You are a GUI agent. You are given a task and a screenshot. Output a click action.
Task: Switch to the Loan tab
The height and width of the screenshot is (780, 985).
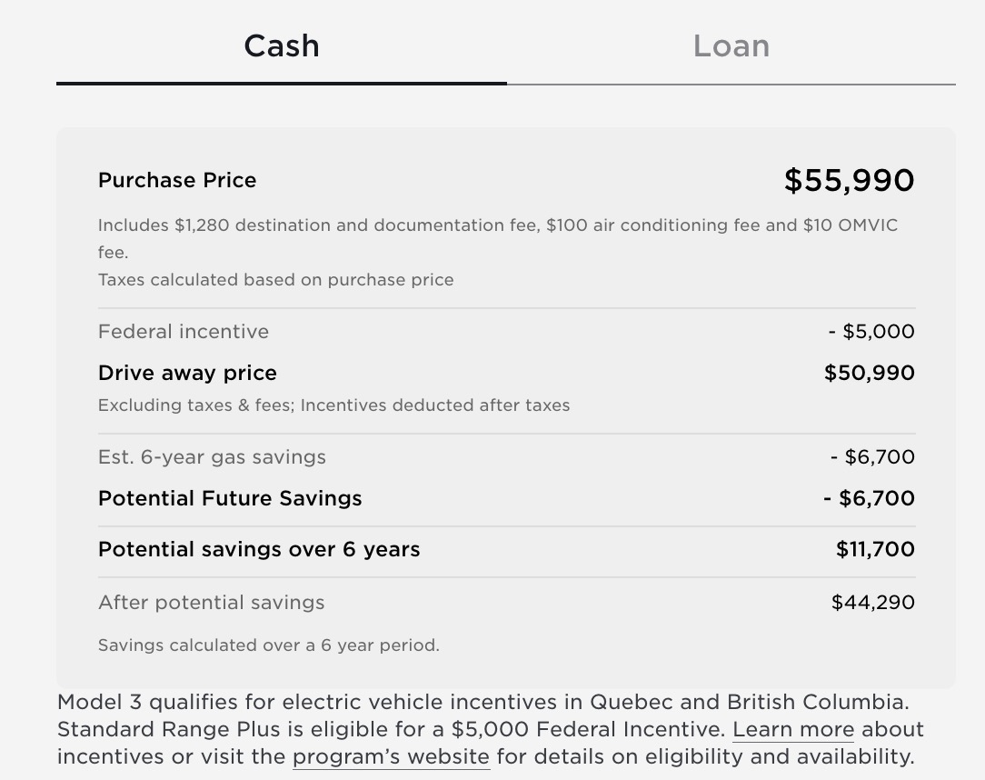pos(731,46)
